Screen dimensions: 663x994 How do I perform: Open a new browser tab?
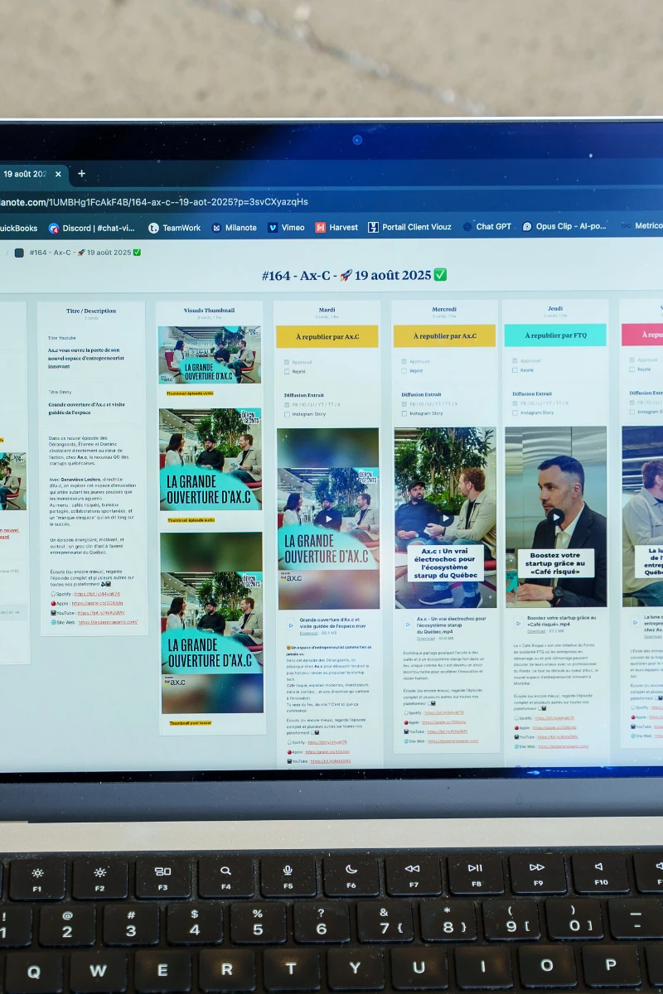pyautogui.click(x=81, y=174)
